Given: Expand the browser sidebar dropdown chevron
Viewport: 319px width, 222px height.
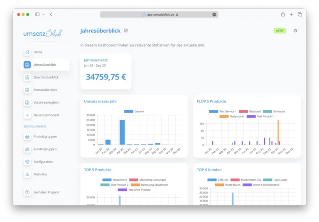Looking at the screenshot, I should 43,14.
